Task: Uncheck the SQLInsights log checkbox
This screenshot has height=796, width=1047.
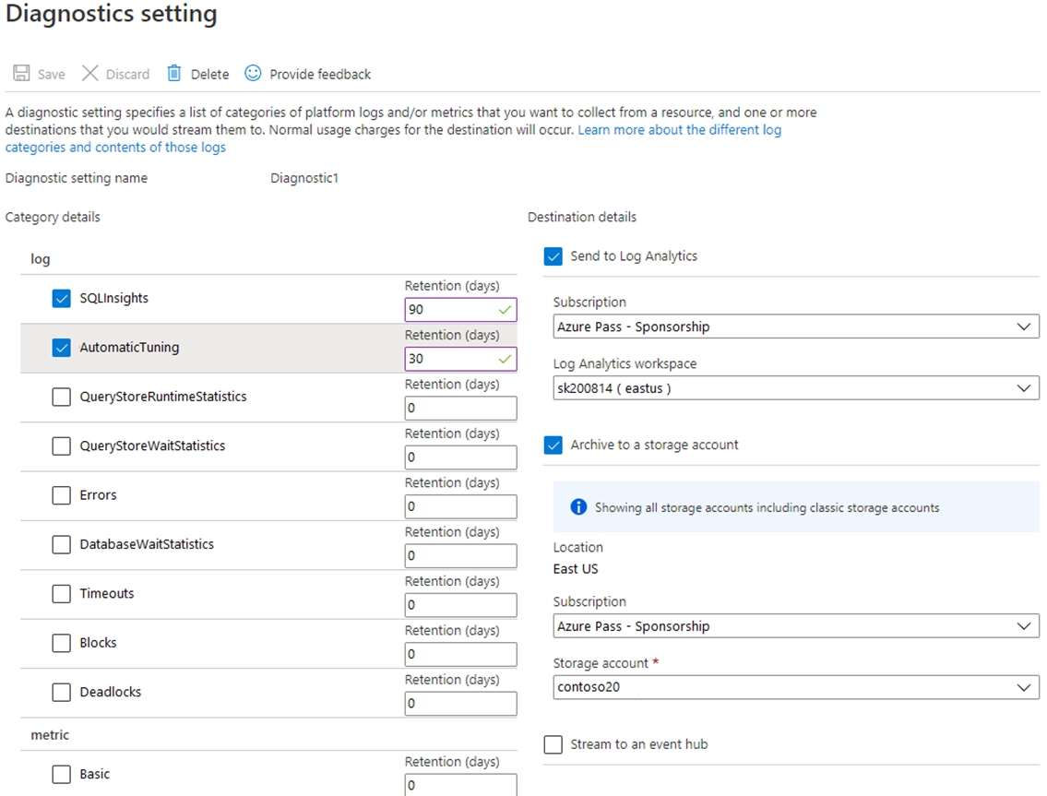Action: (62, 299)
